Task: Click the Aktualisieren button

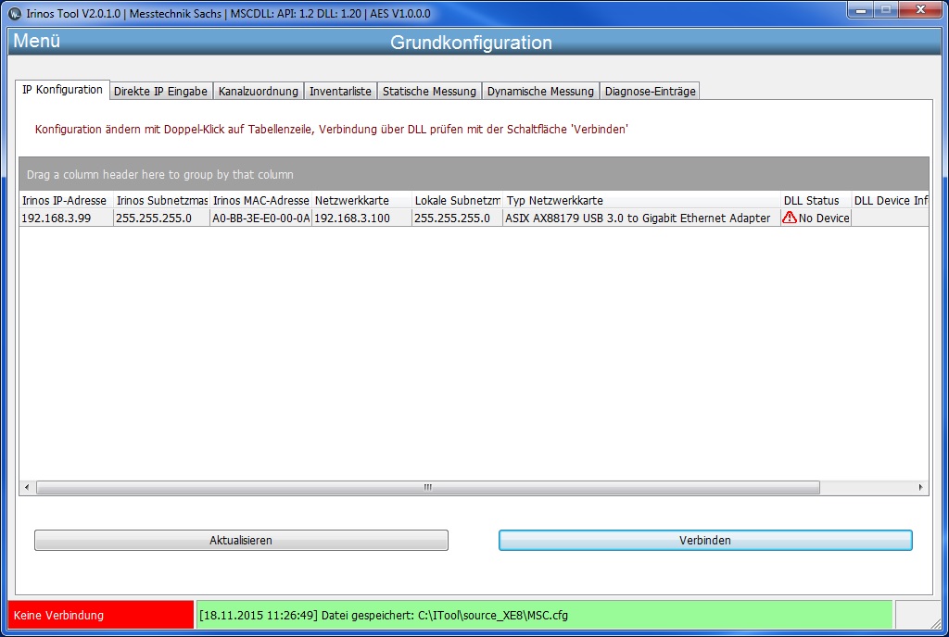Action: [x=241, y=541]
